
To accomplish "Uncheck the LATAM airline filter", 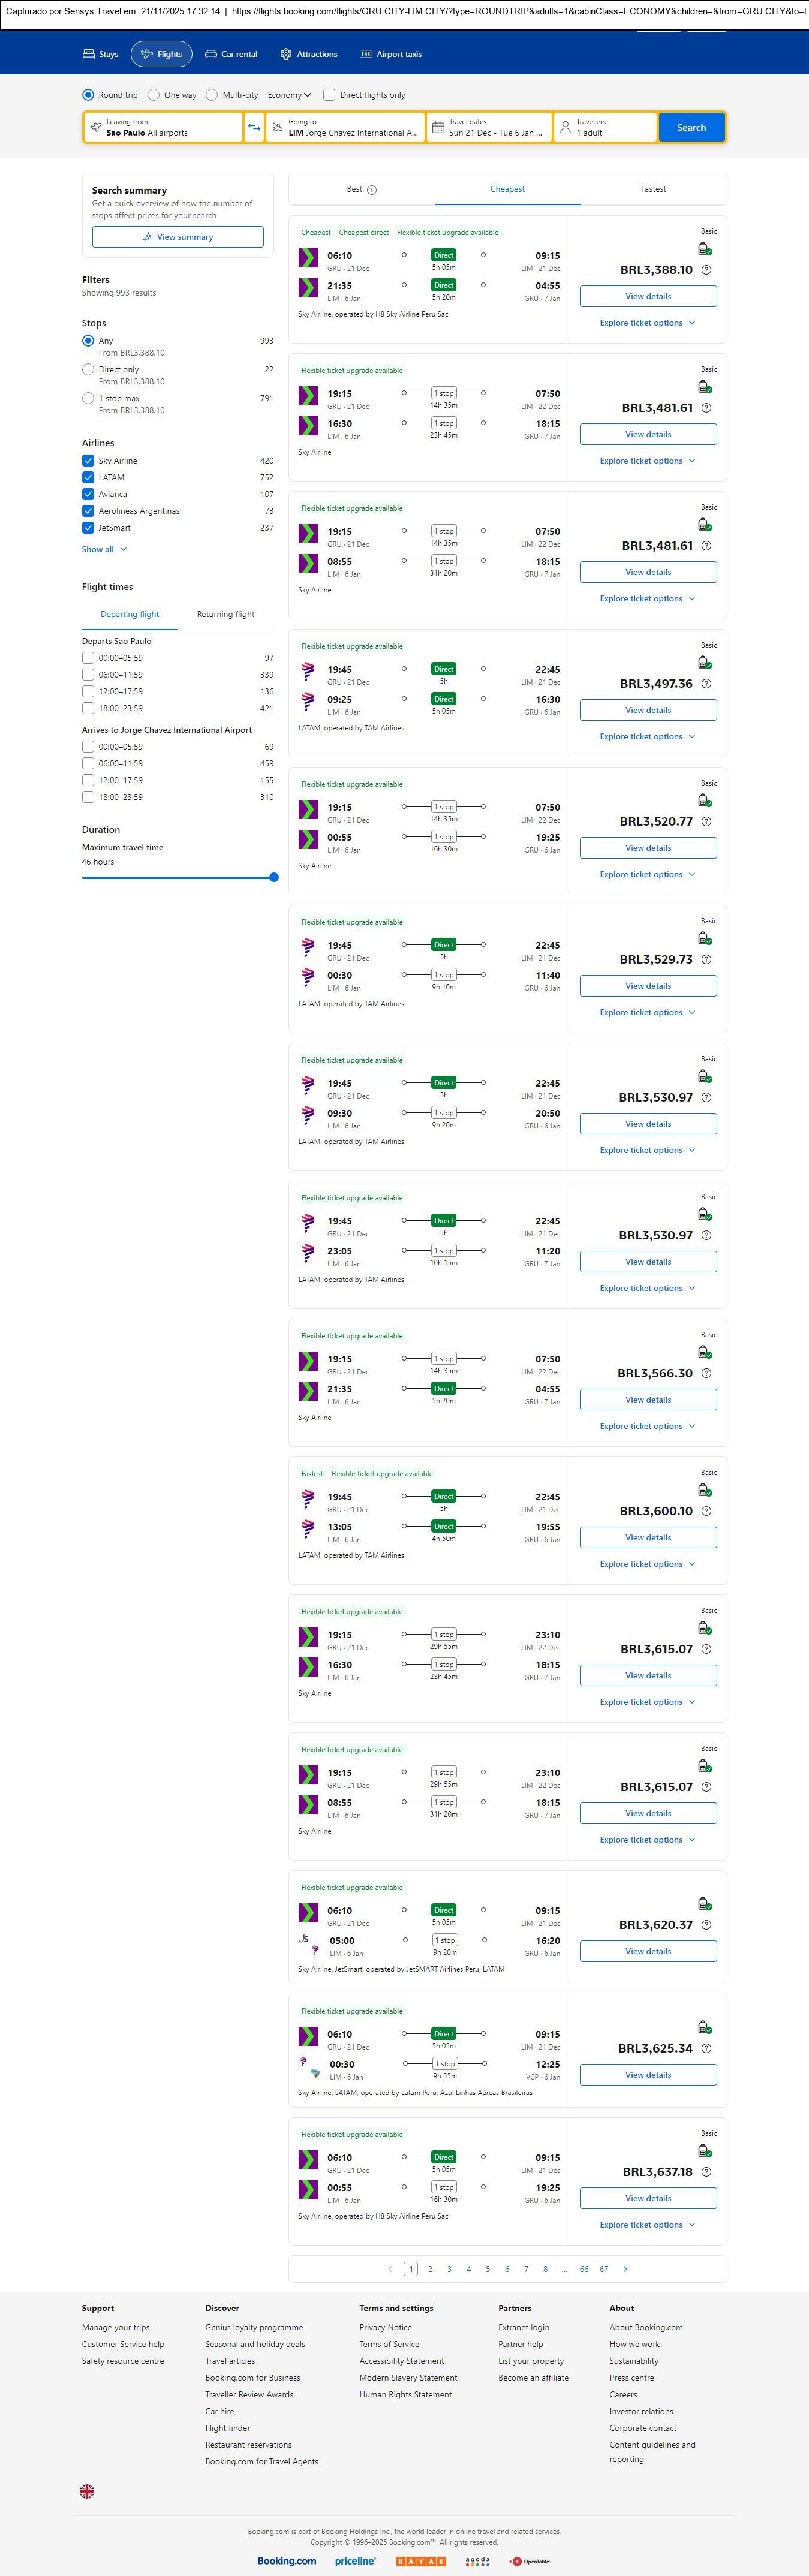I will click(88, 478).
